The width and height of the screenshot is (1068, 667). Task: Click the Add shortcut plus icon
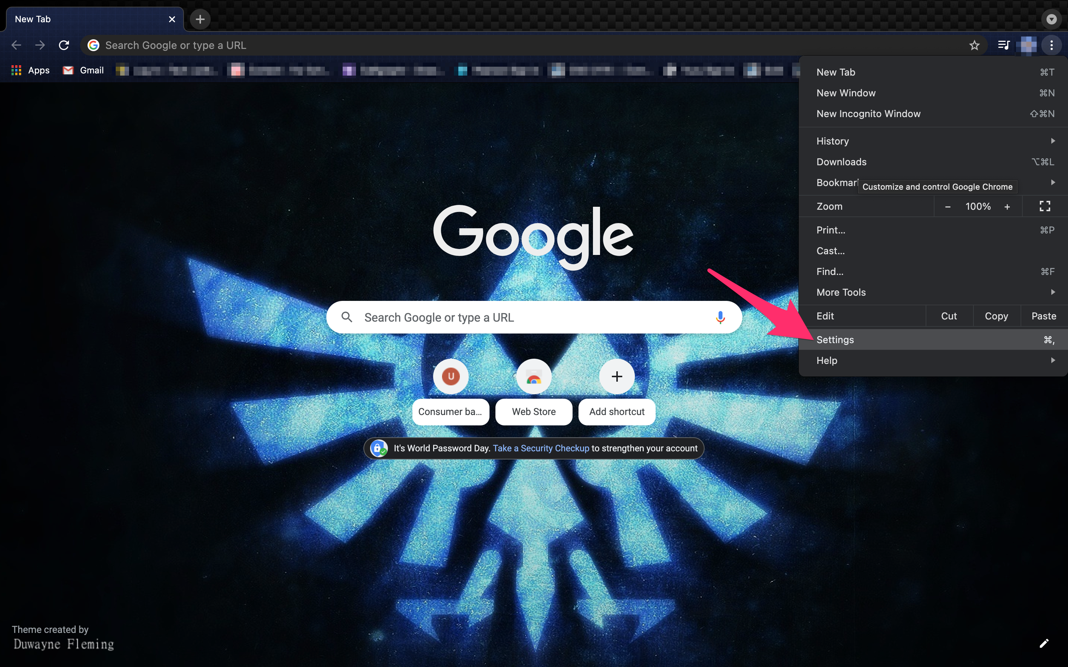617,376
